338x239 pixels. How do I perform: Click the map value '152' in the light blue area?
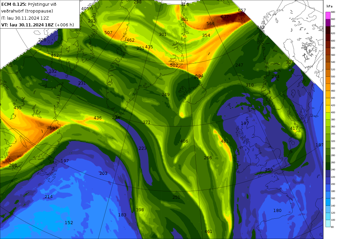(x=69, y=223)
